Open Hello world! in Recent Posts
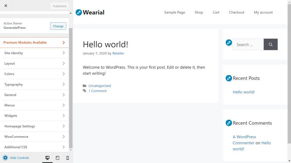This screenshot has width=291, height=163. [244, 92]
